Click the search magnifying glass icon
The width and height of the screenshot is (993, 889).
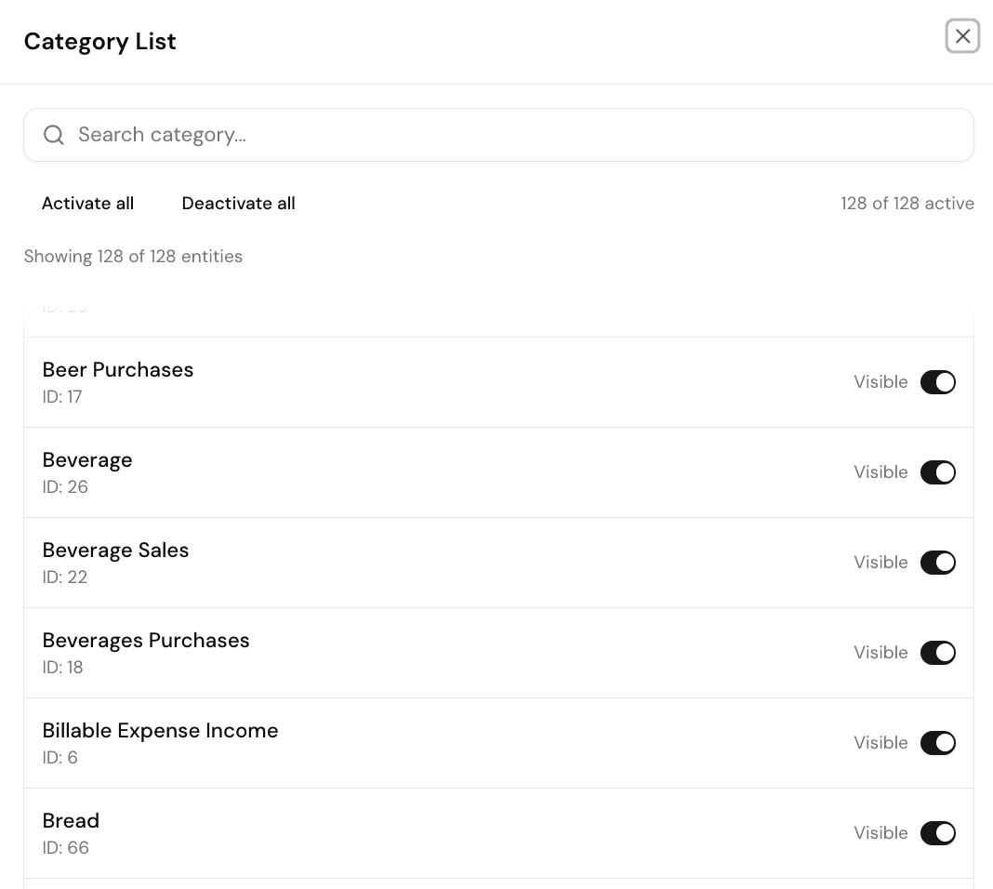pos(54,135)
